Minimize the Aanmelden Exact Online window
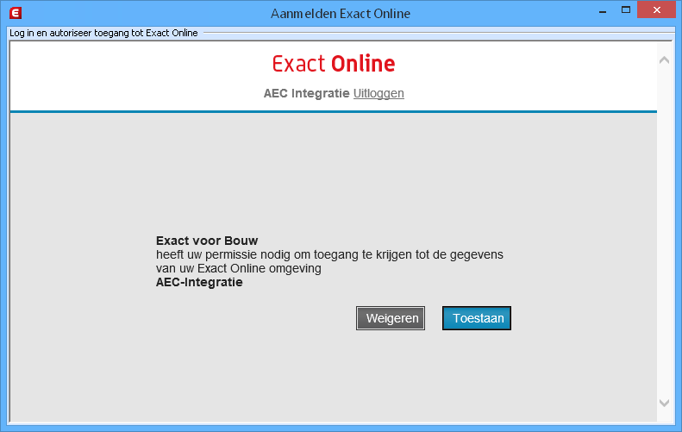 (603, 10)
